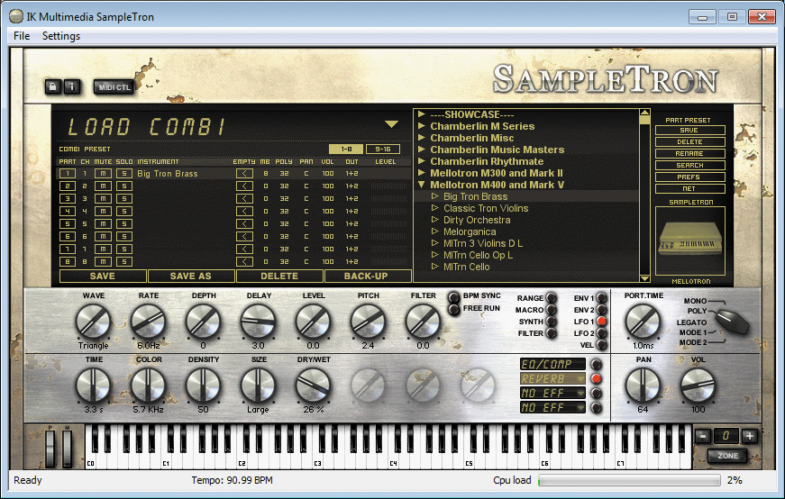Screen dimensions: 785x499
Task: Click the reverb Size knob
Action: tap(259, 386)
